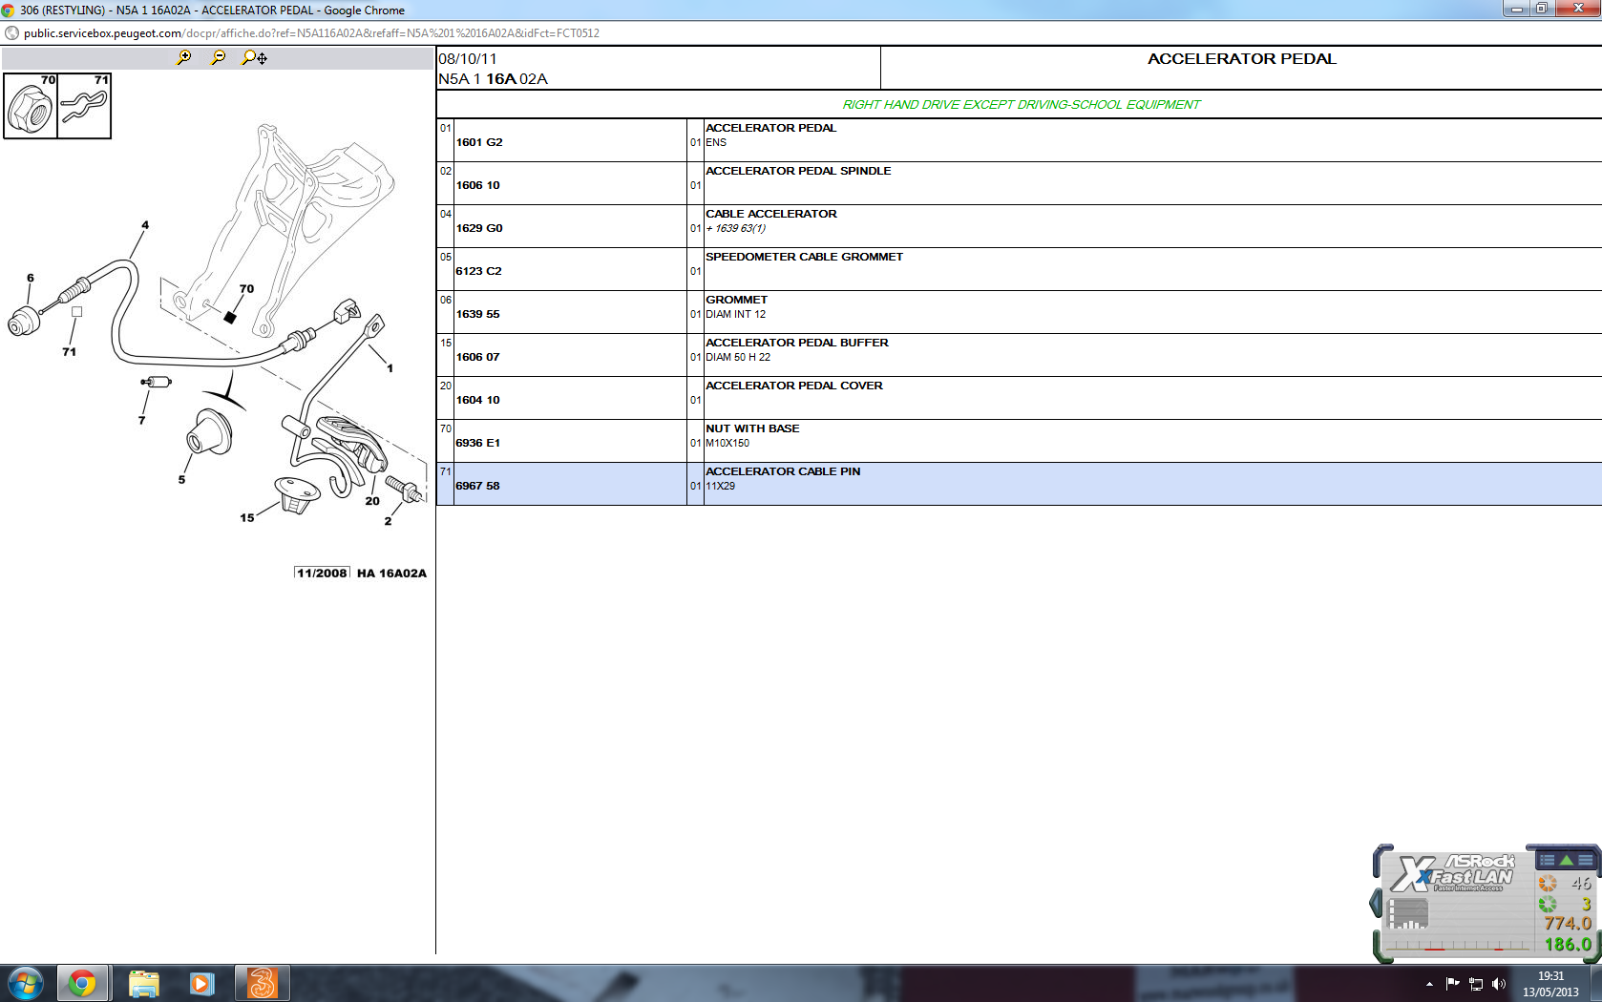The height and width of the screenshot is (1002, 1602).
Task: Click the SPEEDOMETER CABLE GROMMET description
Action: click(x=804, y=257)
